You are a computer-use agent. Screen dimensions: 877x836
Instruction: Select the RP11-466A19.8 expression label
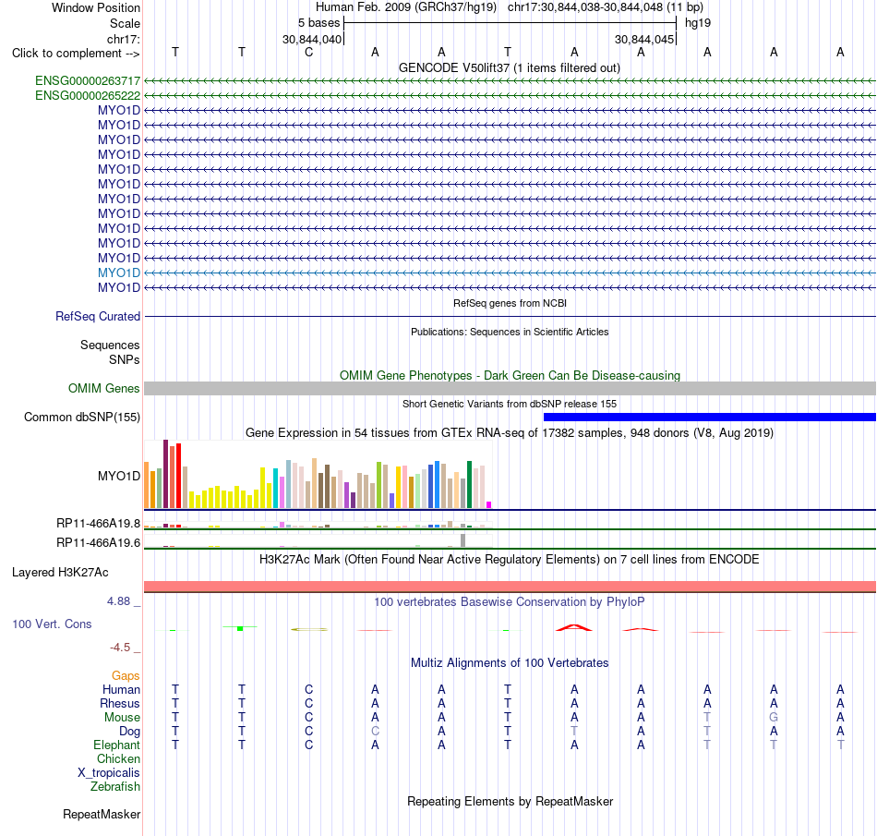click(x=98, y=524)
